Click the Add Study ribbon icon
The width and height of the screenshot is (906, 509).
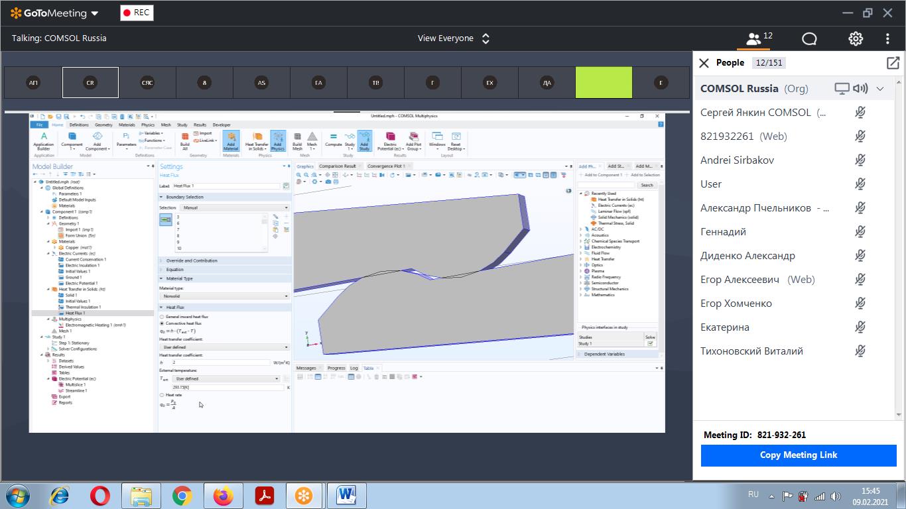click(x=364, y=141)
